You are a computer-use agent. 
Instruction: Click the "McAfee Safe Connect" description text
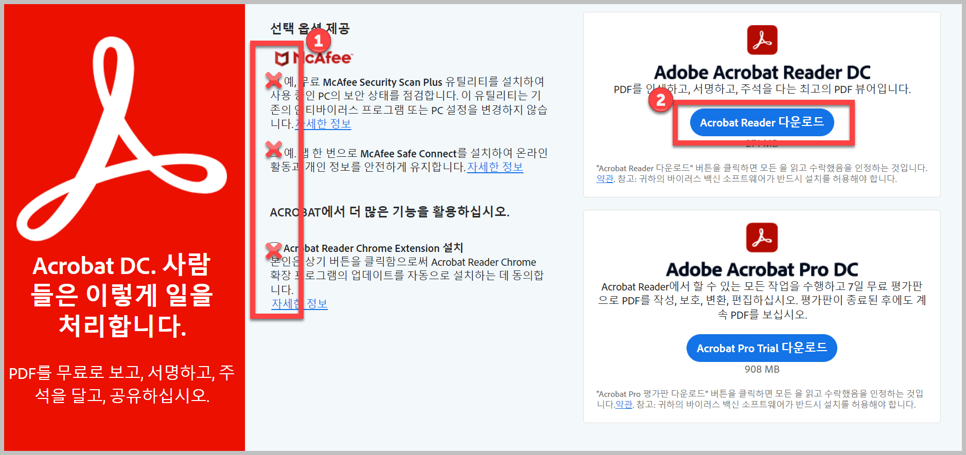pyautogui.click(x=409, y=160)
